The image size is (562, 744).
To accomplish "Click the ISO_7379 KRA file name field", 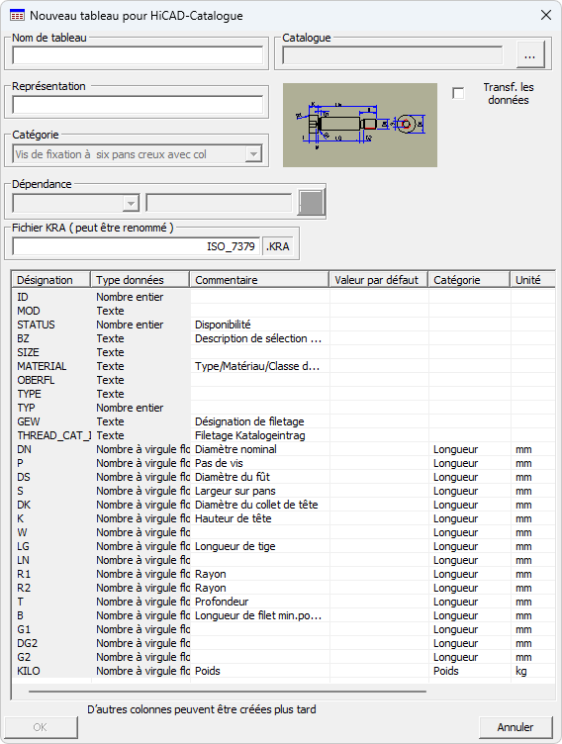I will (x=136, y=246).
